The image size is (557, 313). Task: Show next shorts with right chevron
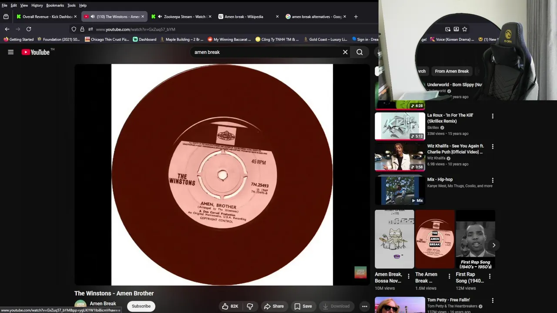[493, 245]
